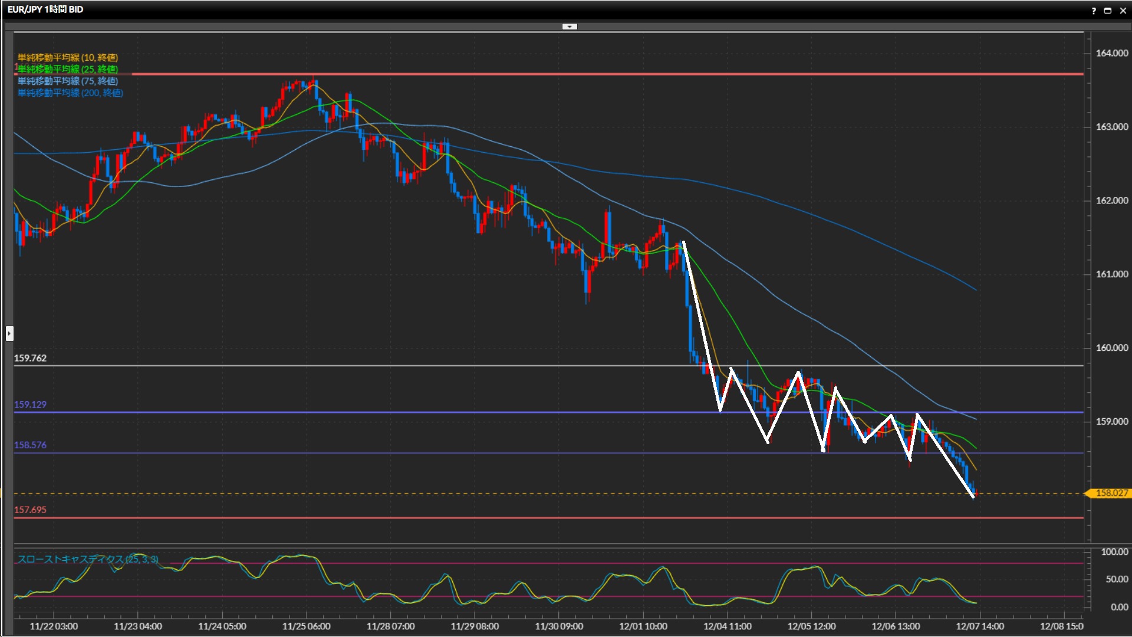1132x637 pixels.
Task: Click the stochastic 50.00 axis level
Action: pyautogui.click(x=1117, y=579)
